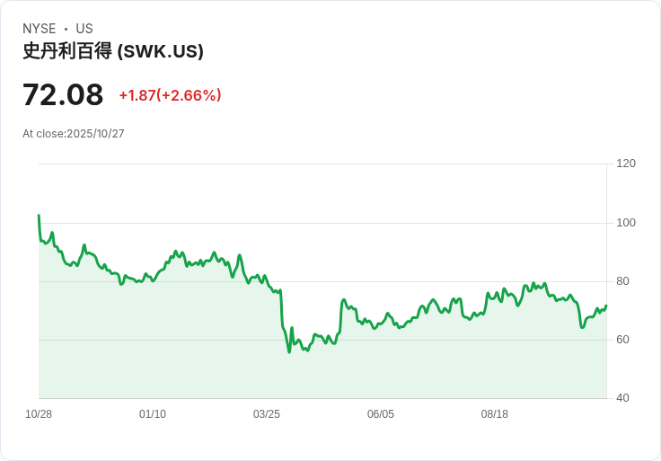Click the NYSE exchange label
The height and width of the screenshot is (461, 661).
tap(40, 29)
